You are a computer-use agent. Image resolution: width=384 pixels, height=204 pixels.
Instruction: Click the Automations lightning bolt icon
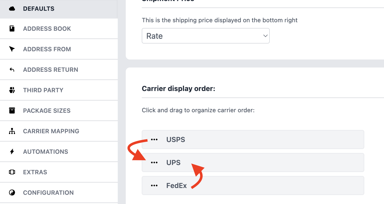tap(12, 151)
